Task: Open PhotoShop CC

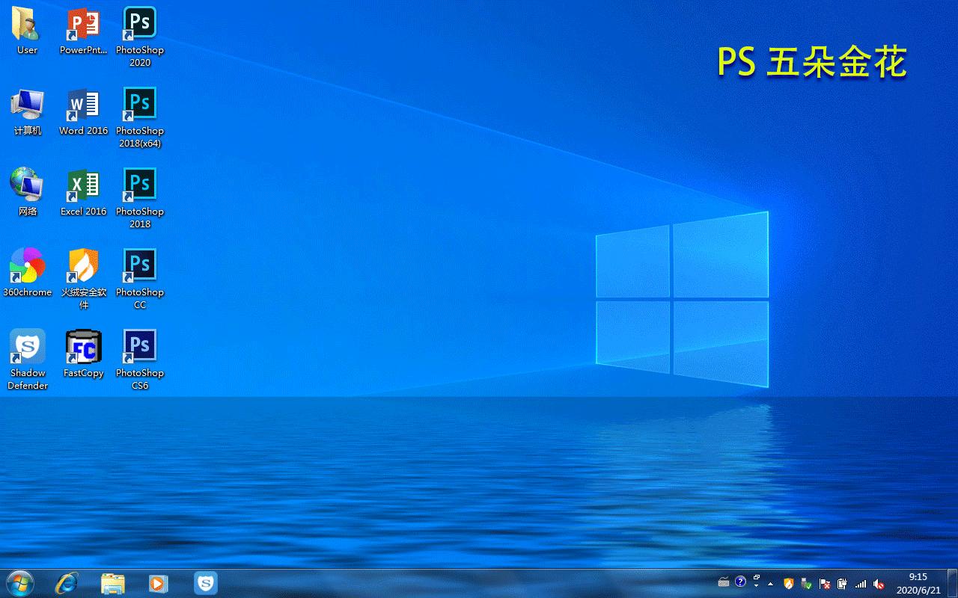Action: click(x=139, y=264)
